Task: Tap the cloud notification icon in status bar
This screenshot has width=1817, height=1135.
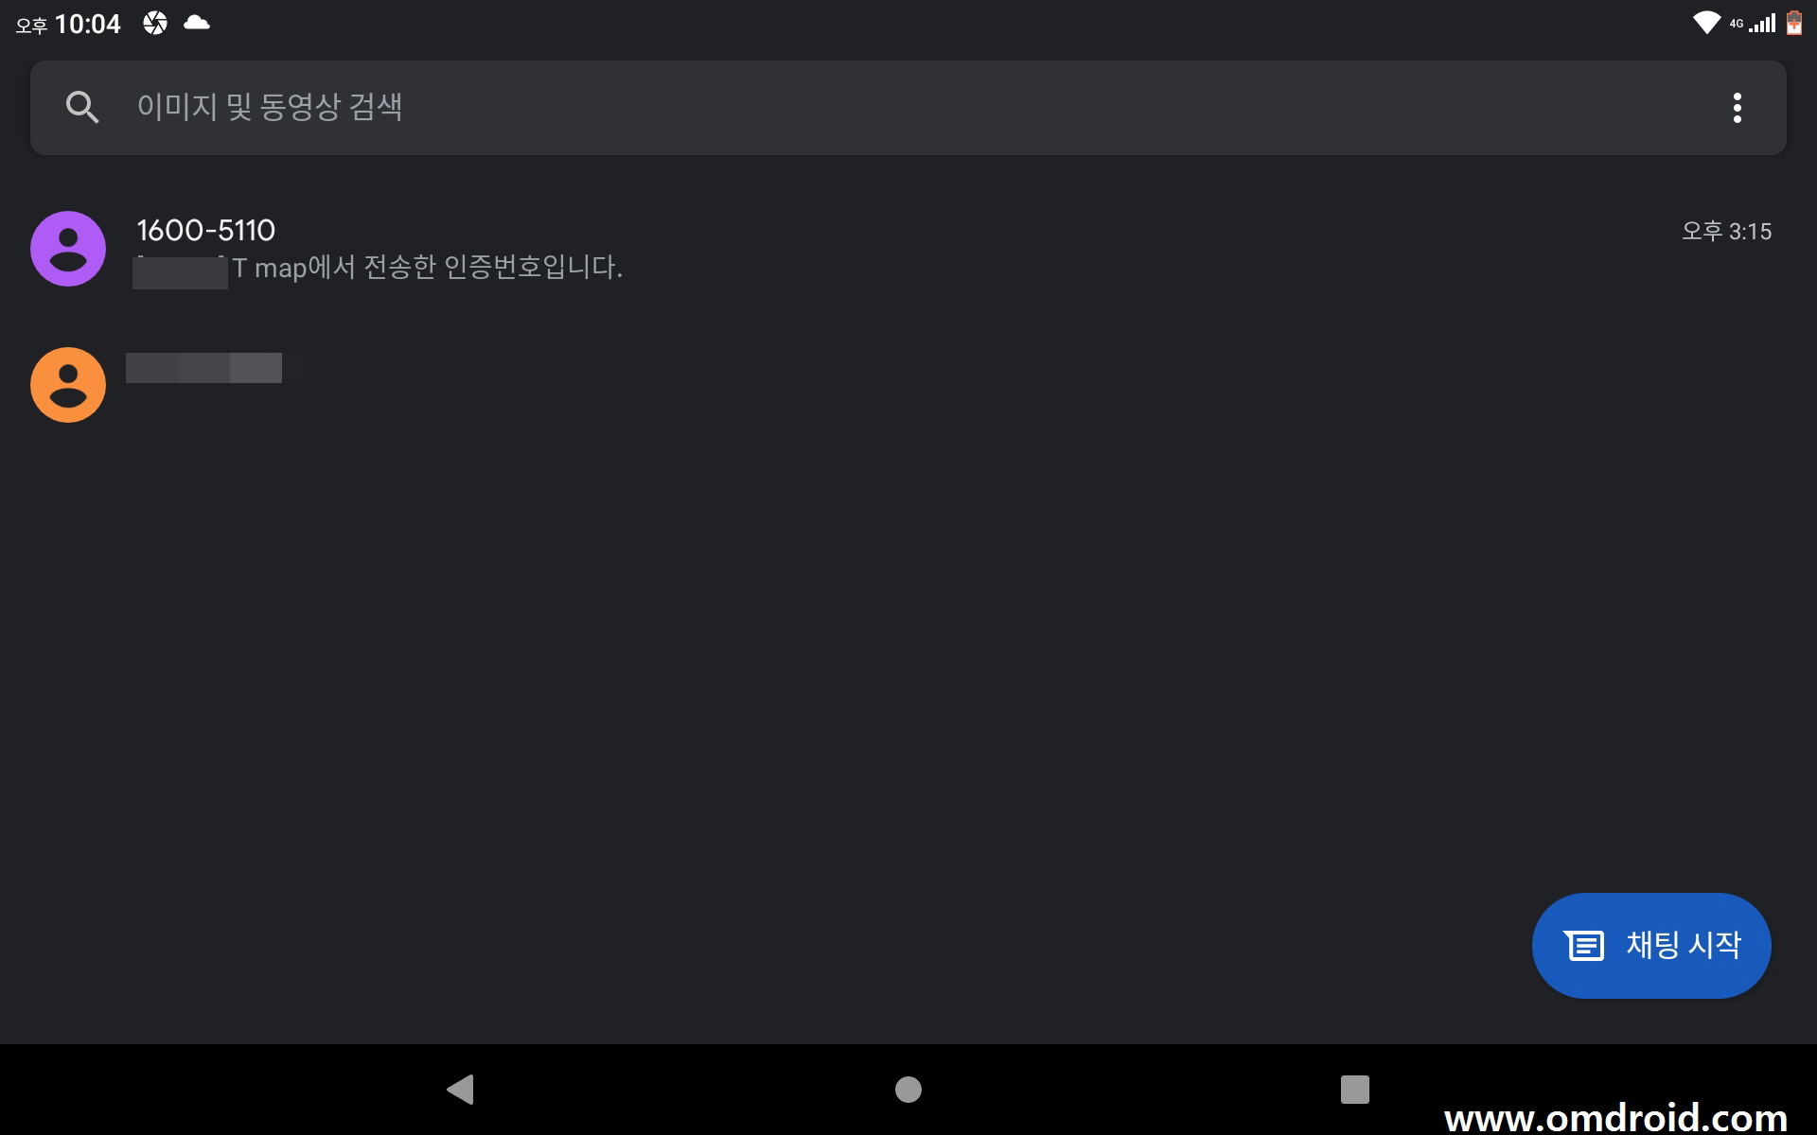Action: pos(196,22)
